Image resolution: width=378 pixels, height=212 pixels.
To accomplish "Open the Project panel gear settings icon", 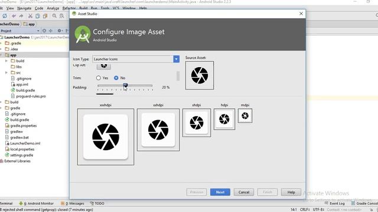I will (x=59, y=31).
